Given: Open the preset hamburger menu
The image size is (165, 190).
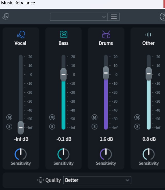Looking at the screenshot, I should point(114,17).
